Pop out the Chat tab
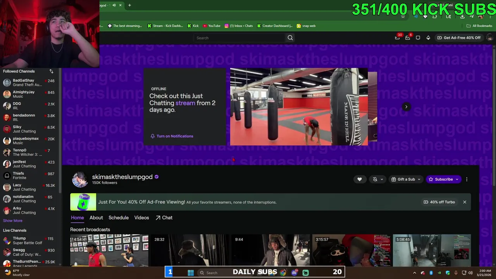 pos(164,218)
